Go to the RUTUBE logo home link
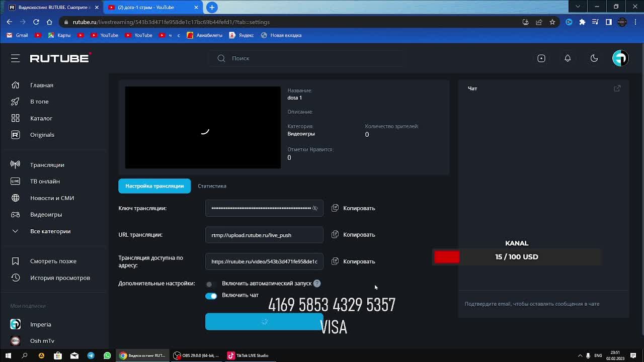644x362 pixels. coord(60,58)
